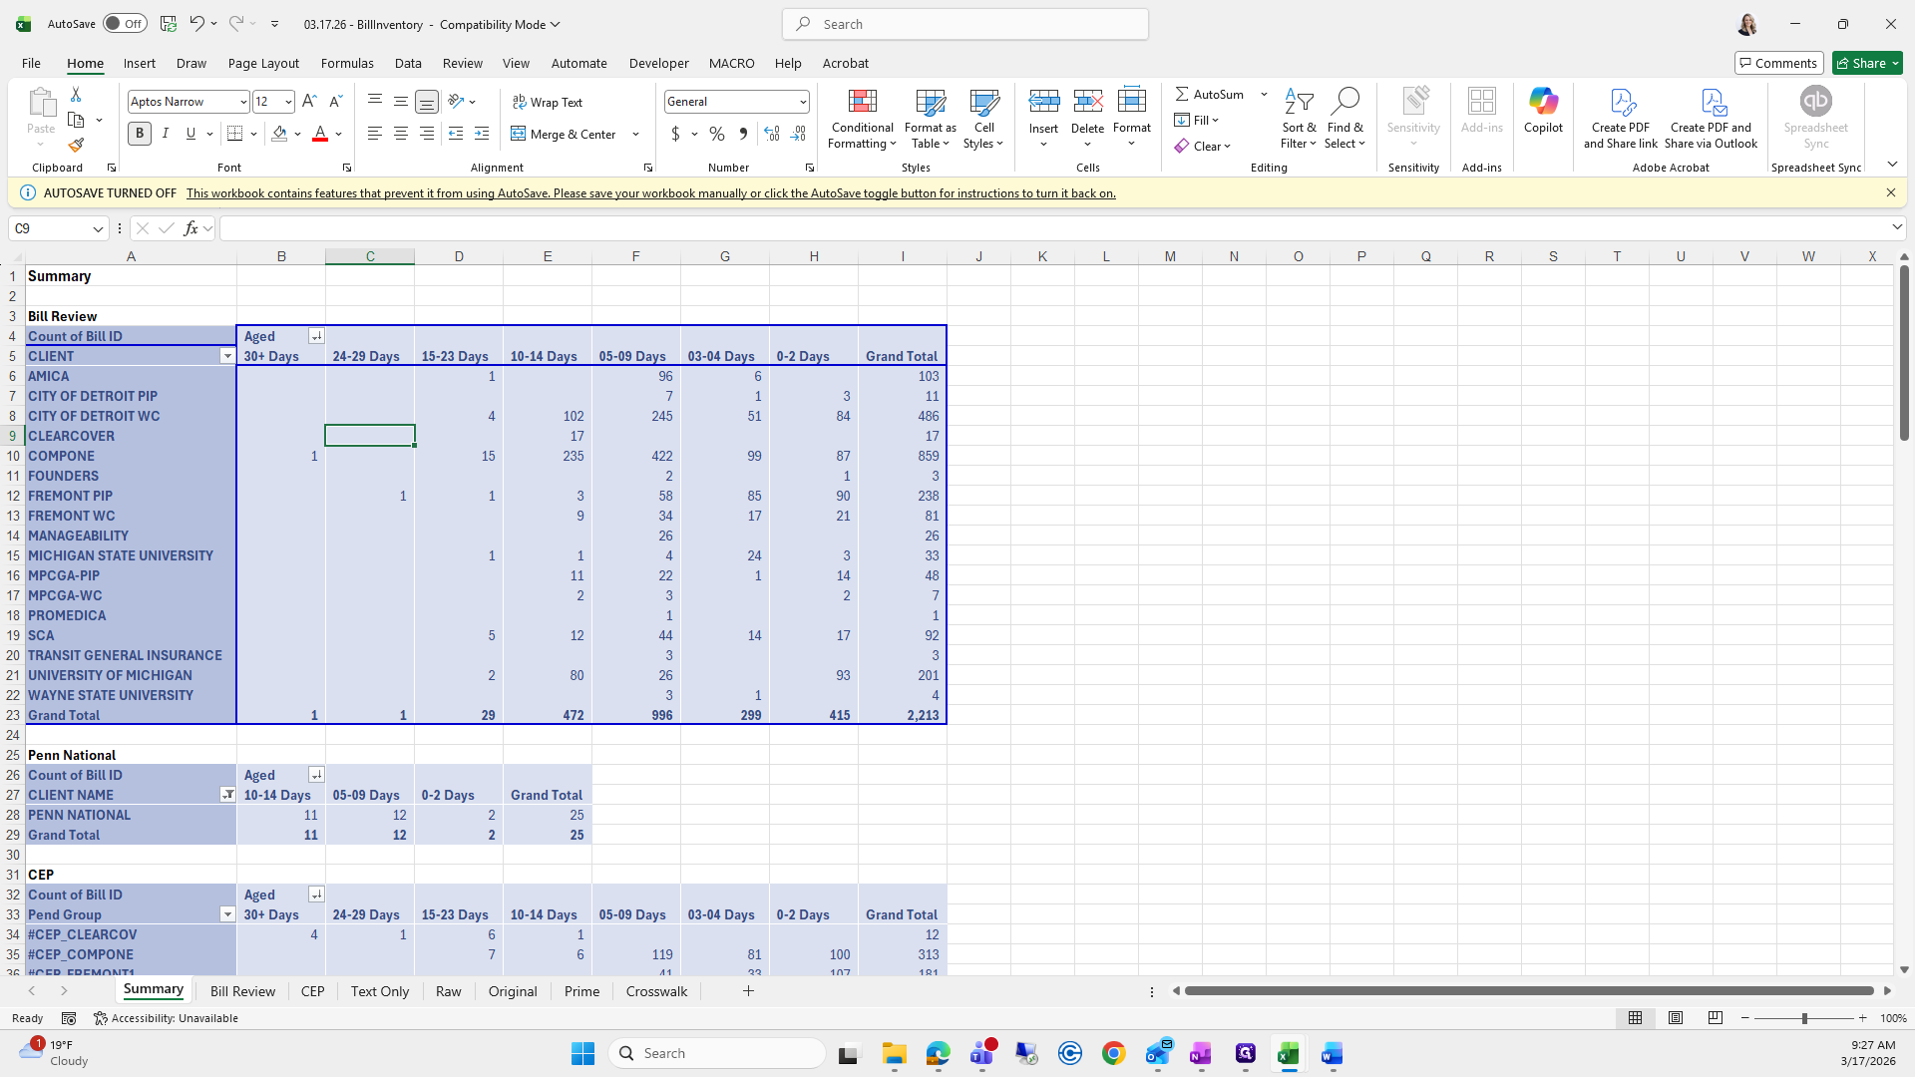
Task: Click the Format Painter brush icon
Action: pos(76,146)
